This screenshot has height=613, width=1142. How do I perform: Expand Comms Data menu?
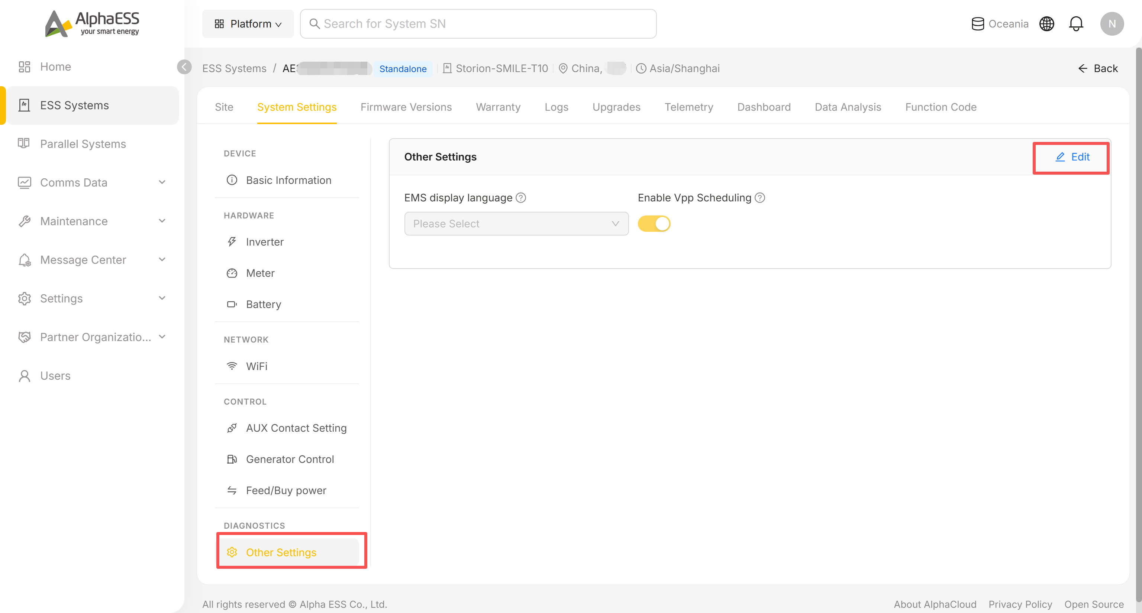pyautogui.click(x=93, y=182)
